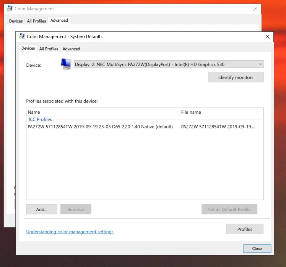The width and height of the screenshot is (286, 267).
Task: Switch to Advanced tab in System Defaults window
Action: [71, 49]
